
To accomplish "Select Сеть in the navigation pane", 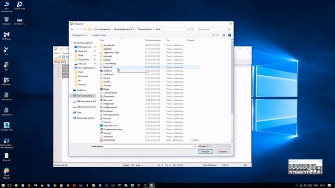I will 77,112.
